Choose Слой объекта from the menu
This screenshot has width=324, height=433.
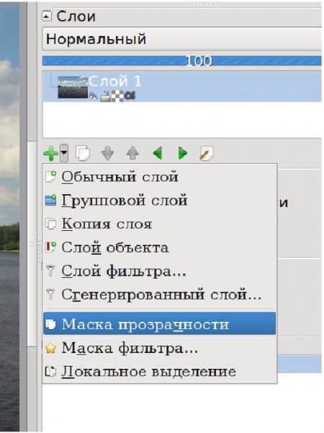tap(160, 248)
